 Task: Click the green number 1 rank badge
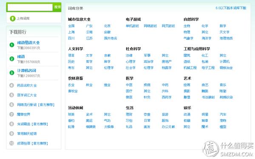(x=12, y=45)
